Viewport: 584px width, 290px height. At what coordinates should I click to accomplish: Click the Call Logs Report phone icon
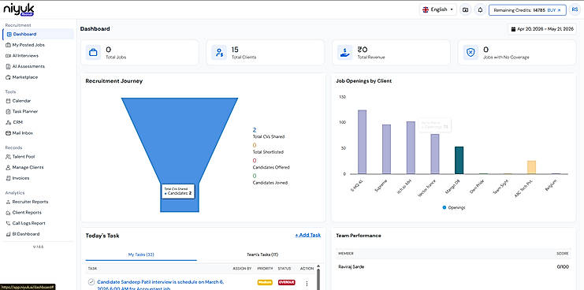9,223
